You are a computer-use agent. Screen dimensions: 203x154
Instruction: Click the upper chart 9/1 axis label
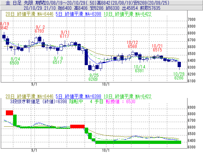pyautogui.click(x=34, y=84)
